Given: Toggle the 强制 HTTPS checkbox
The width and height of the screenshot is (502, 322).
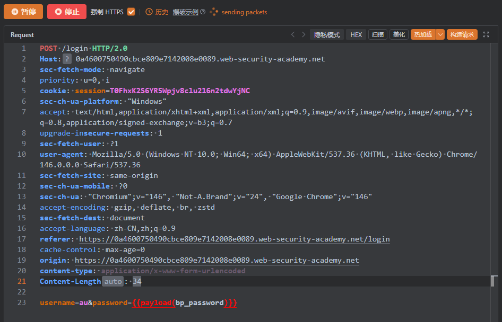Looking at the screenshot, I should [131, 12].
